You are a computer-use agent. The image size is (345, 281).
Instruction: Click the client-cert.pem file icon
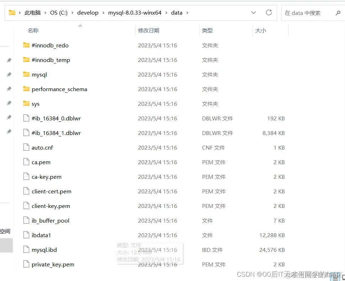(x=26, y=191)
